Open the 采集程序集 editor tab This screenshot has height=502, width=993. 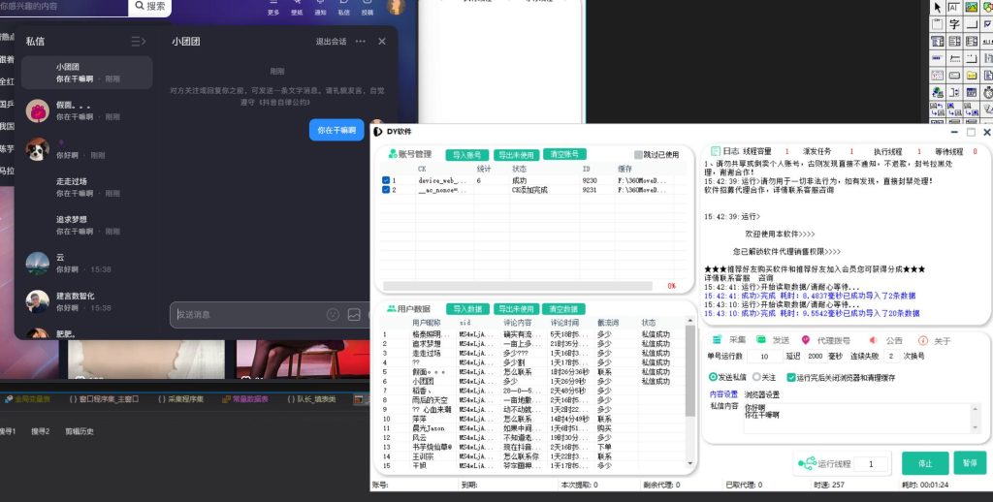tap(180, 399)
